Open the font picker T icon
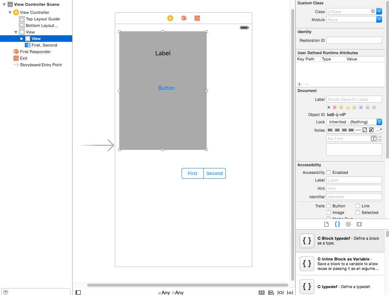389x295 pixels. pos(374,139)
